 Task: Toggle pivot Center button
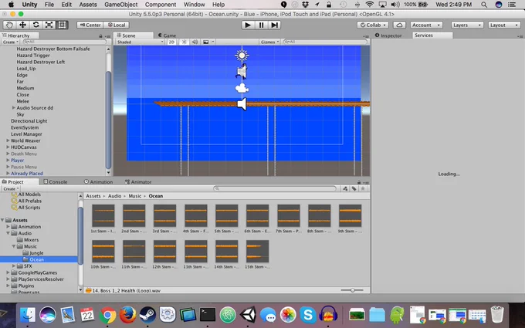[x=90, y=25]
